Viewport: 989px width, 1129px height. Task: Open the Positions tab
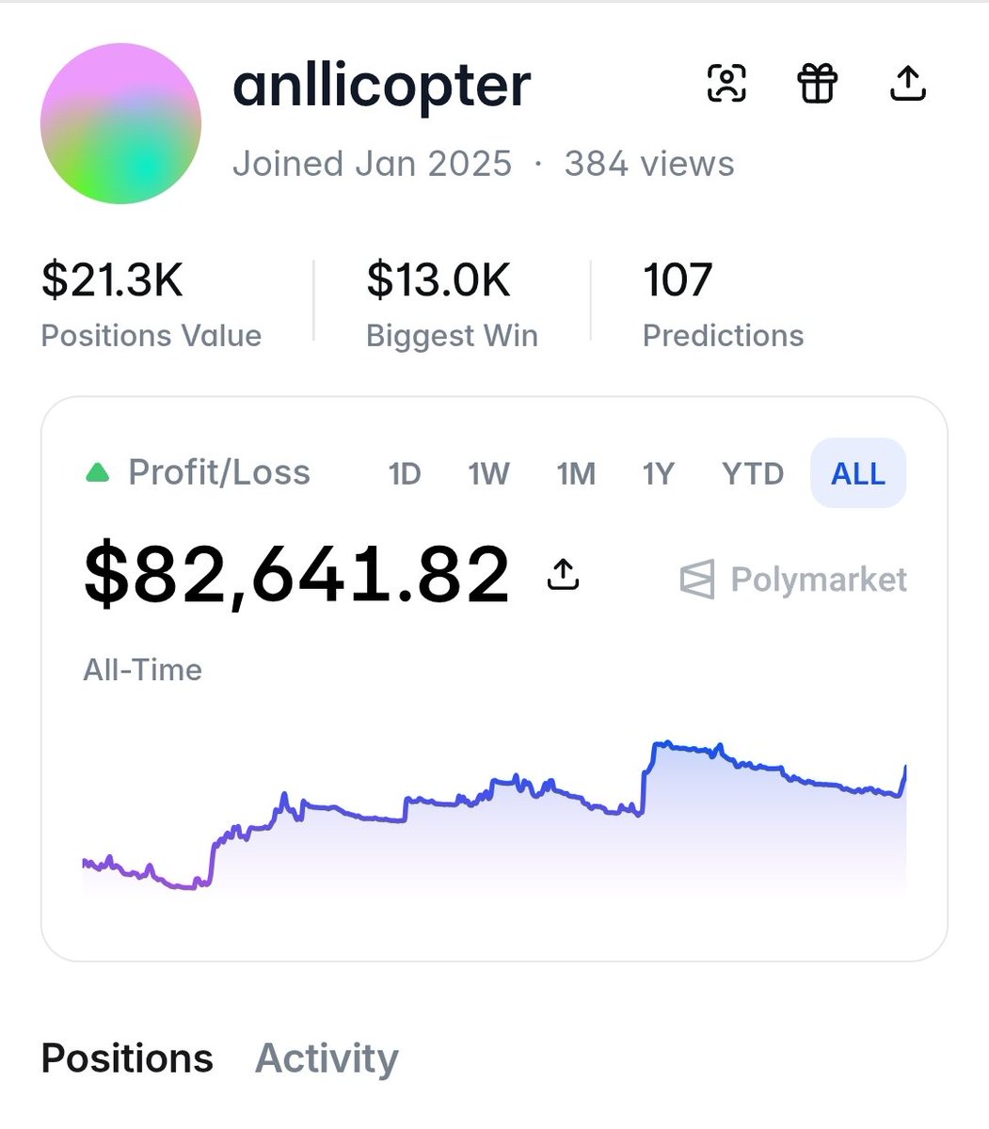127,1058
